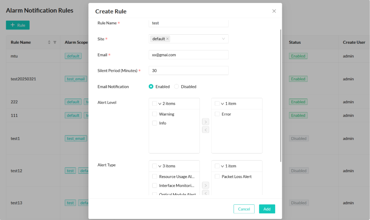Select the Enabled radio for Email Notification
370x220 pixels.
(151, 87)
